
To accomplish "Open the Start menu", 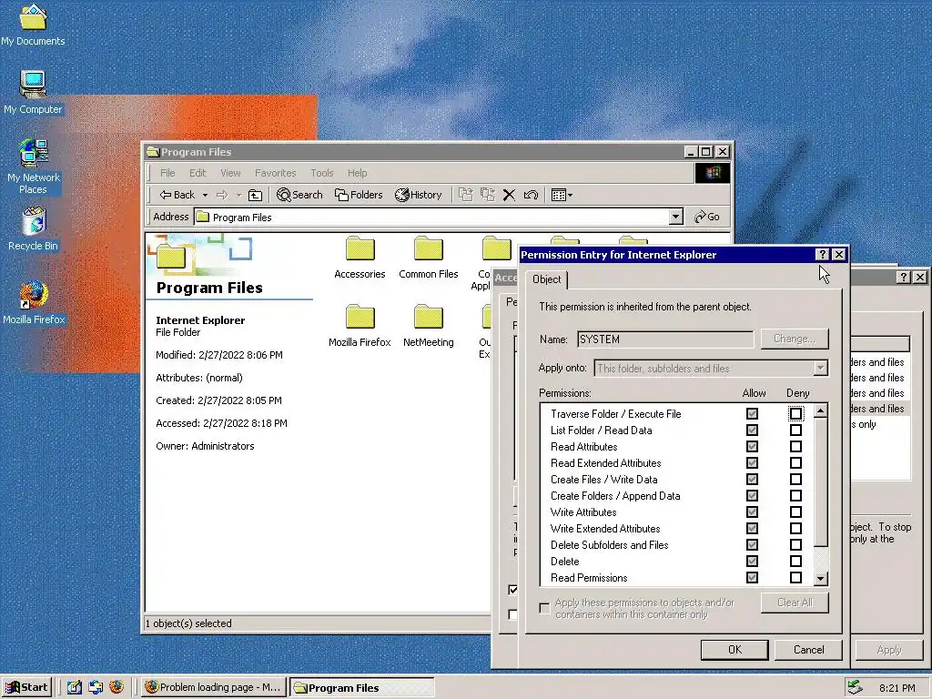I will [x=26, y=688].
